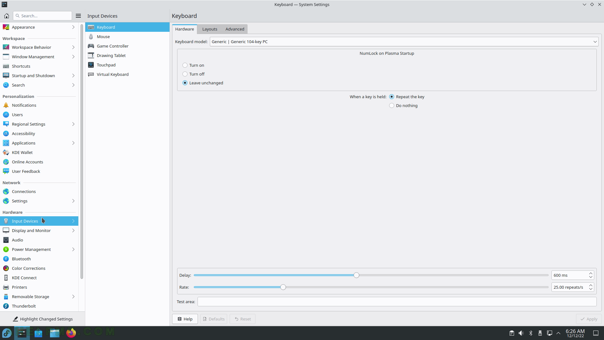This screenshot has width=604, height=340.
Task: Expand Applications category
Action: click(39, 143)
